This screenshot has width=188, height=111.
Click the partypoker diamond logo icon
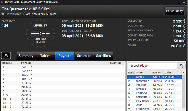[x=2, y=2]
